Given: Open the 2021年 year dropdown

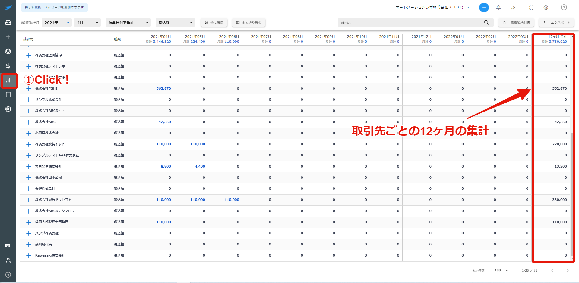Looking at the screenshot, I should point(57,23).
